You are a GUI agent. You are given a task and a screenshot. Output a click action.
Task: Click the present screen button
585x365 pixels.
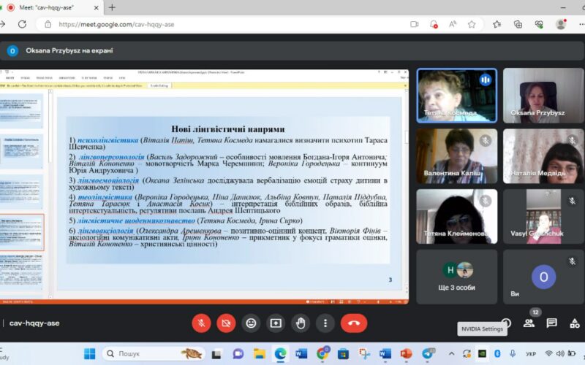[276, 323]
